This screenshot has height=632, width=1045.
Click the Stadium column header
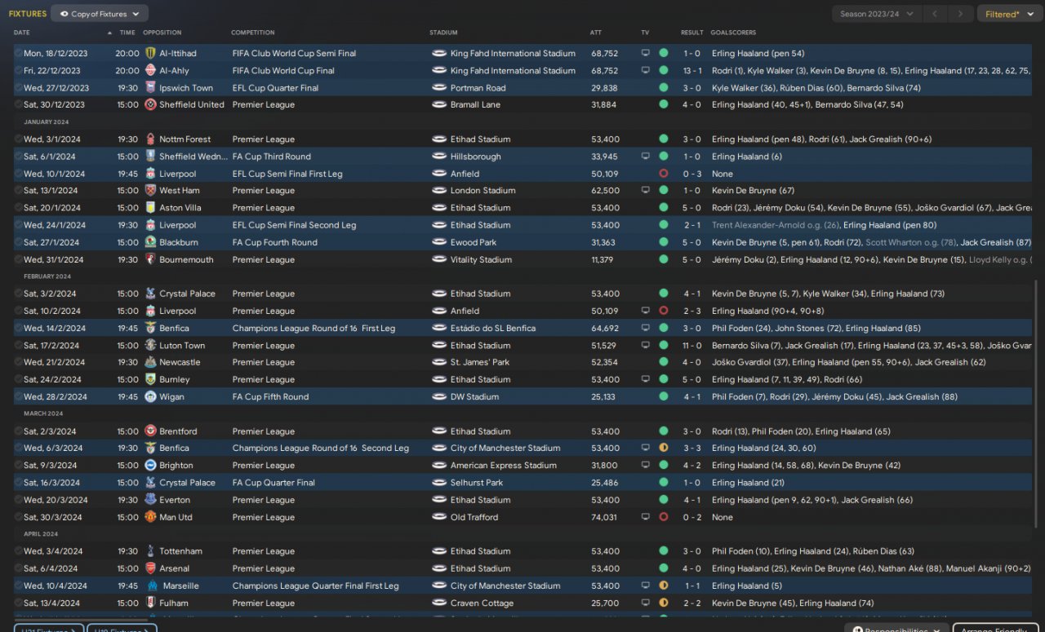[x=443, y=33]
